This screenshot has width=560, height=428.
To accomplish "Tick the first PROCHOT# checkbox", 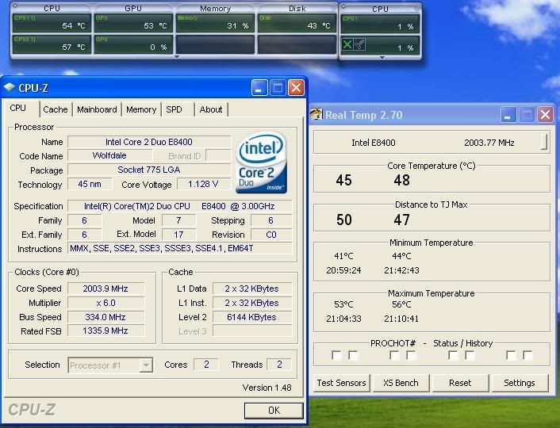I will 336,355.
